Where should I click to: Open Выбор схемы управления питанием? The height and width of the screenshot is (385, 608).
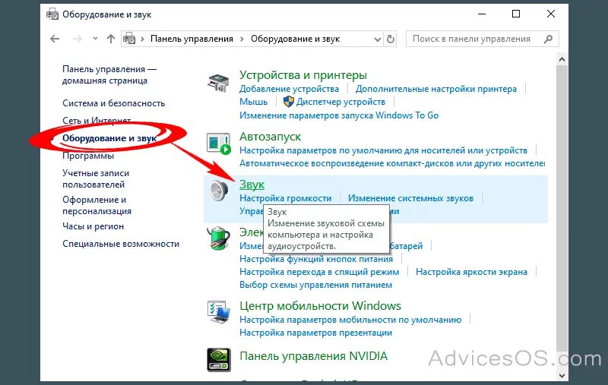click(x=315, y=285)
